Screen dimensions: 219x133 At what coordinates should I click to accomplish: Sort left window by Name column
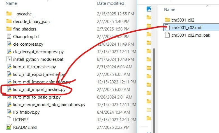[x=11, y=3]
